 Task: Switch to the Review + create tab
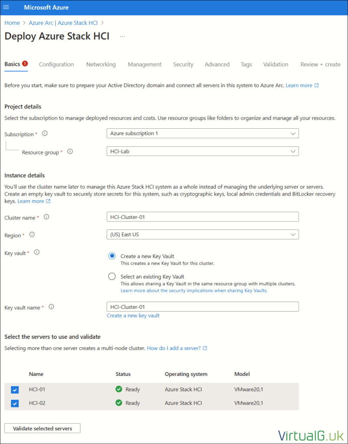coord(321,65)
